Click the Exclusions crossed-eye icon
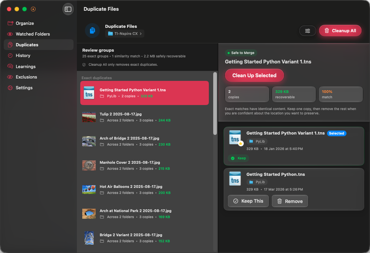Image resolution: width=370 pixels, height=253 pixels. coord(10,77)
